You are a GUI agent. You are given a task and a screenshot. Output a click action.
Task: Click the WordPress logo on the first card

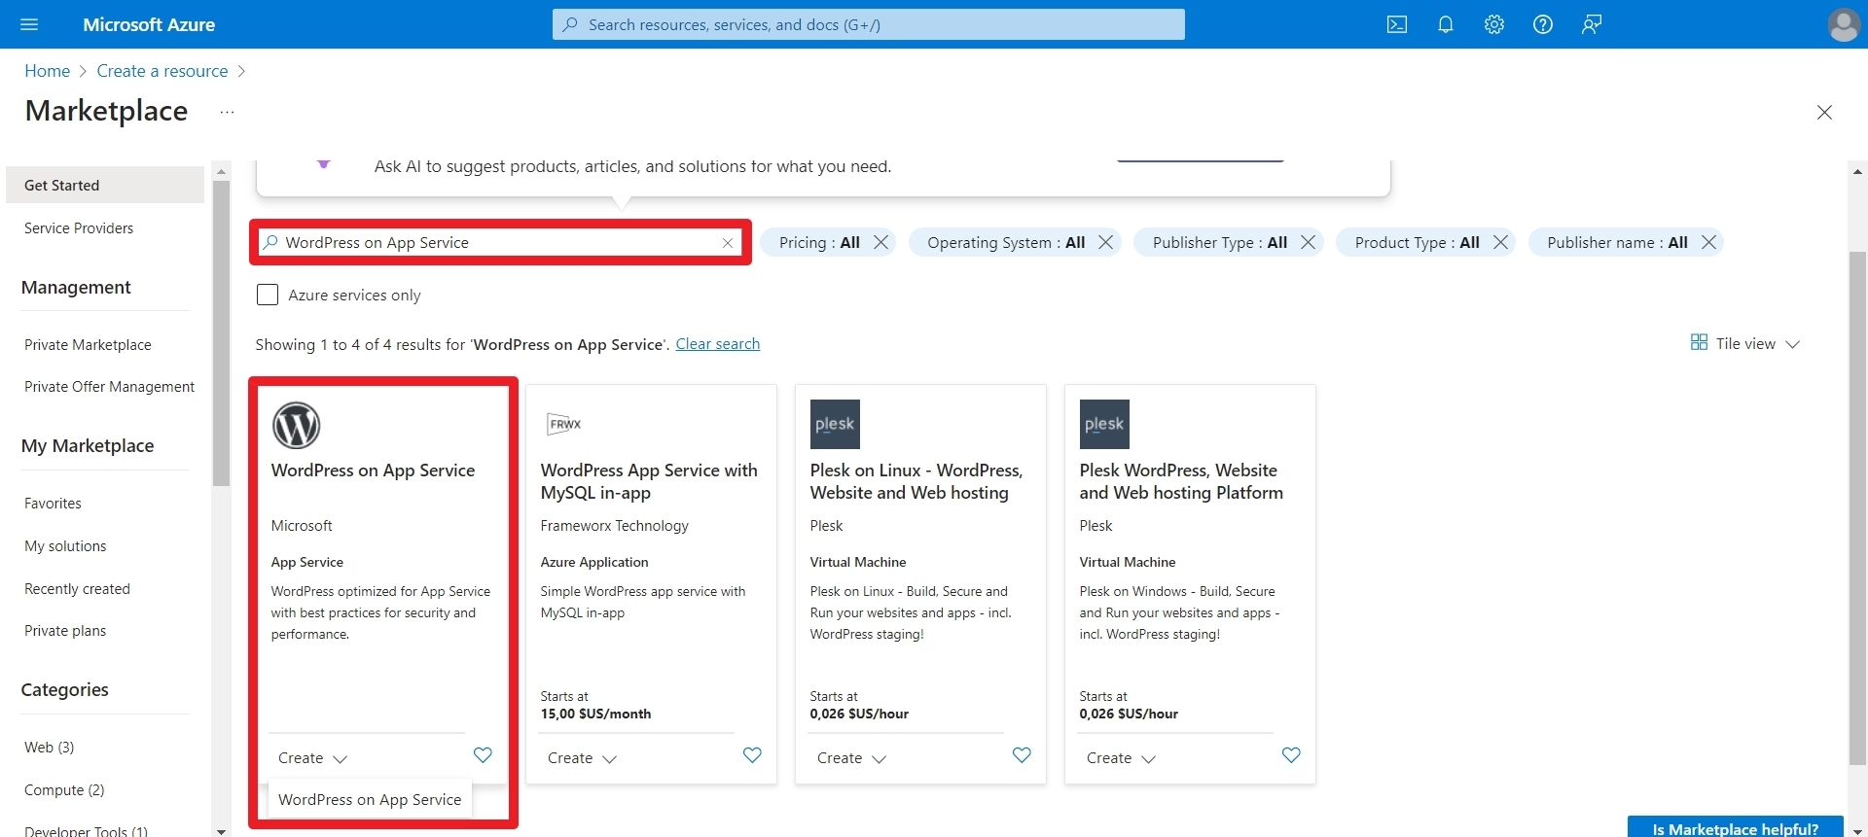point(296,425)
